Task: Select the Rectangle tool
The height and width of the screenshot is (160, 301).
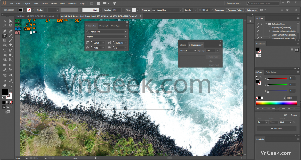Action: click(x=5, y=40)
